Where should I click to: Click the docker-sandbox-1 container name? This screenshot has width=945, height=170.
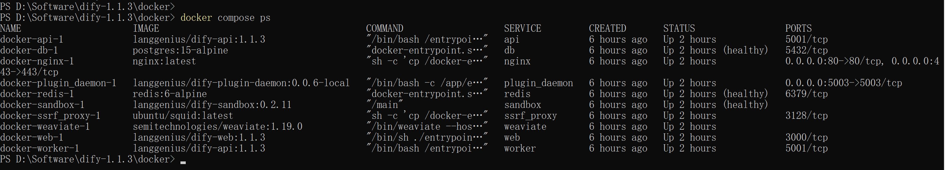[42, 105]
